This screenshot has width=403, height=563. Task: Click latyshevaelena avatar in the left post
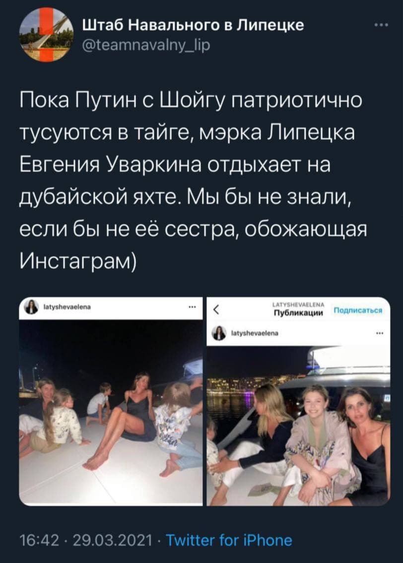pos(32,307)
